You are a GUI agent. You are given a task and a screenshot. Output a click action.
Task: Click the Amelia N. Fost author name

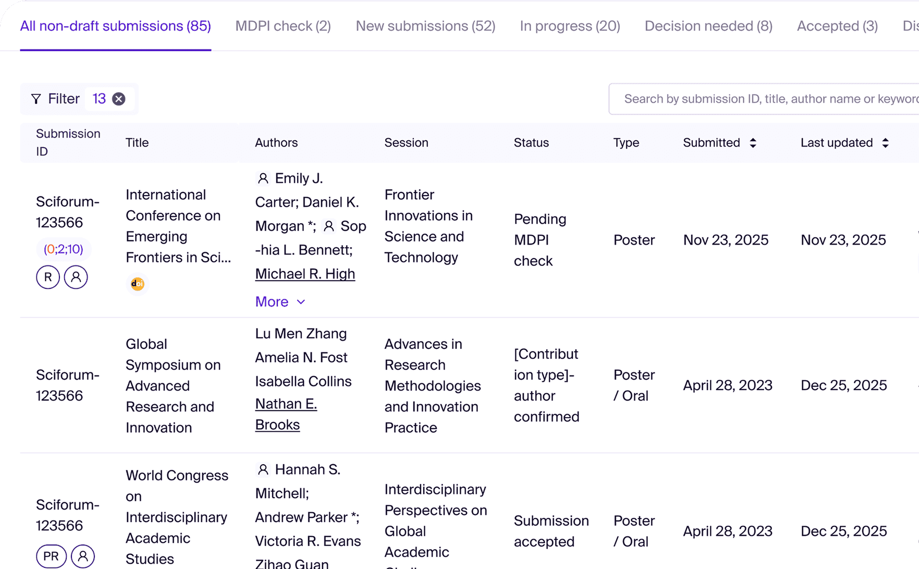301,358
